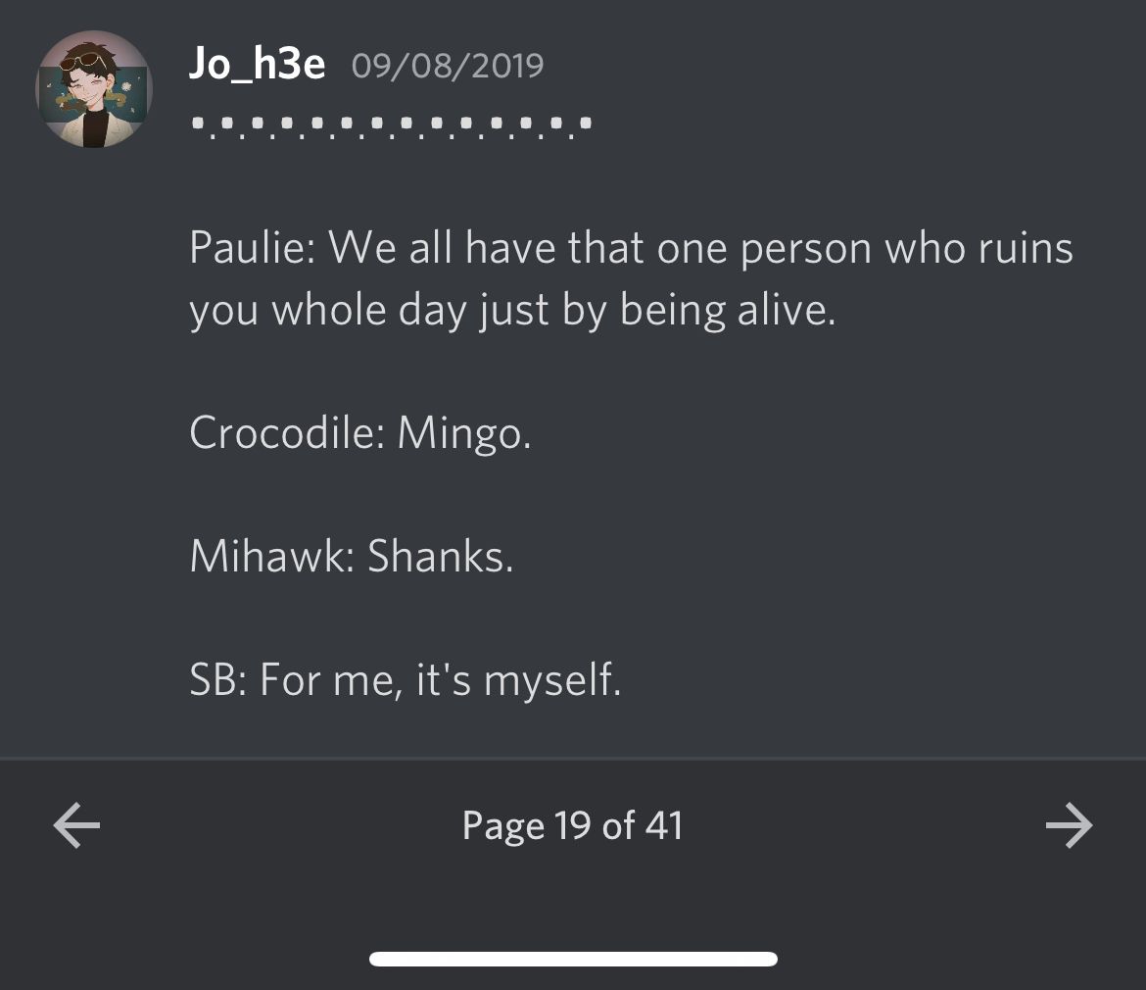The image size is (1146, 990).
Task: Tap the Jo_h3e username
Action: (257, 65)
